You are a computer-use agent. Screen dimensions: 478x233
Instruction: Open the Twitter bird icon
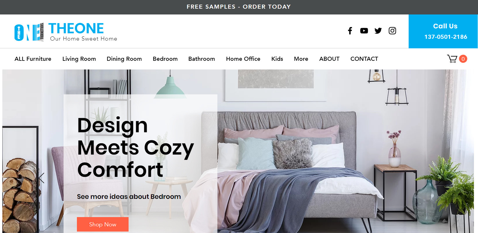pos(378,31)
